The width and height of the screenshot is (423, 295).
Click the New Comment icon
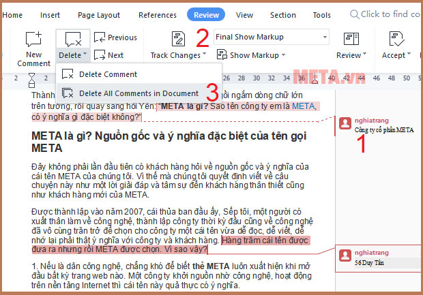[x=33, y=39]
